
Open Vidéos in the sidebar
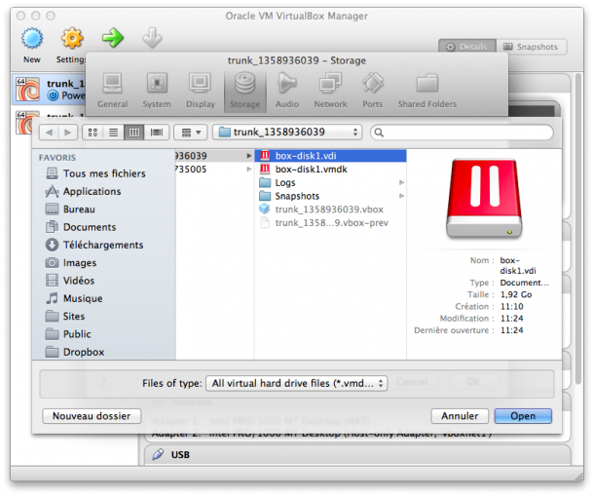70,281
